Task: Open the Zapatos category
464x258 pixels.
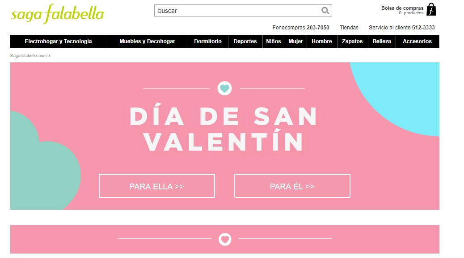Action: coord(352,41)
